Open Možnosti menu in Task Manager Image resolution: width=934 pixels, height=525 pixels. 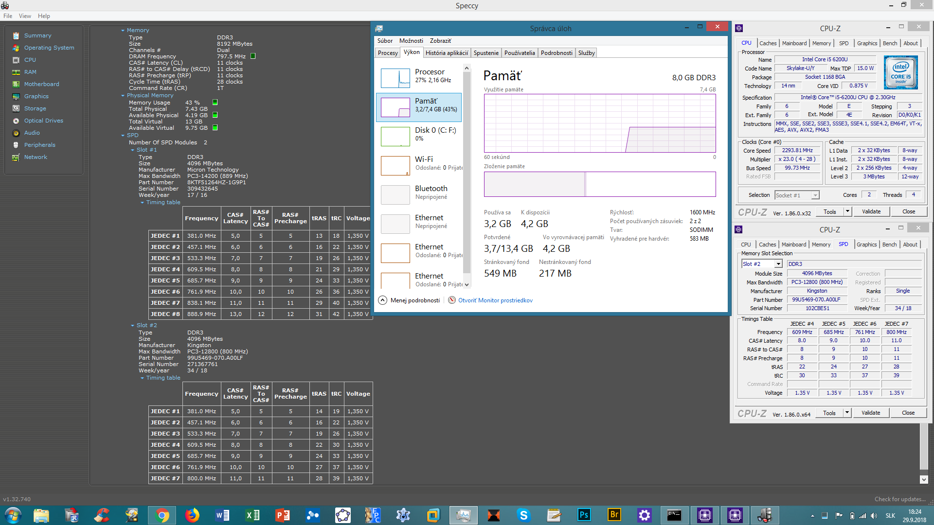tap(411, 41)
